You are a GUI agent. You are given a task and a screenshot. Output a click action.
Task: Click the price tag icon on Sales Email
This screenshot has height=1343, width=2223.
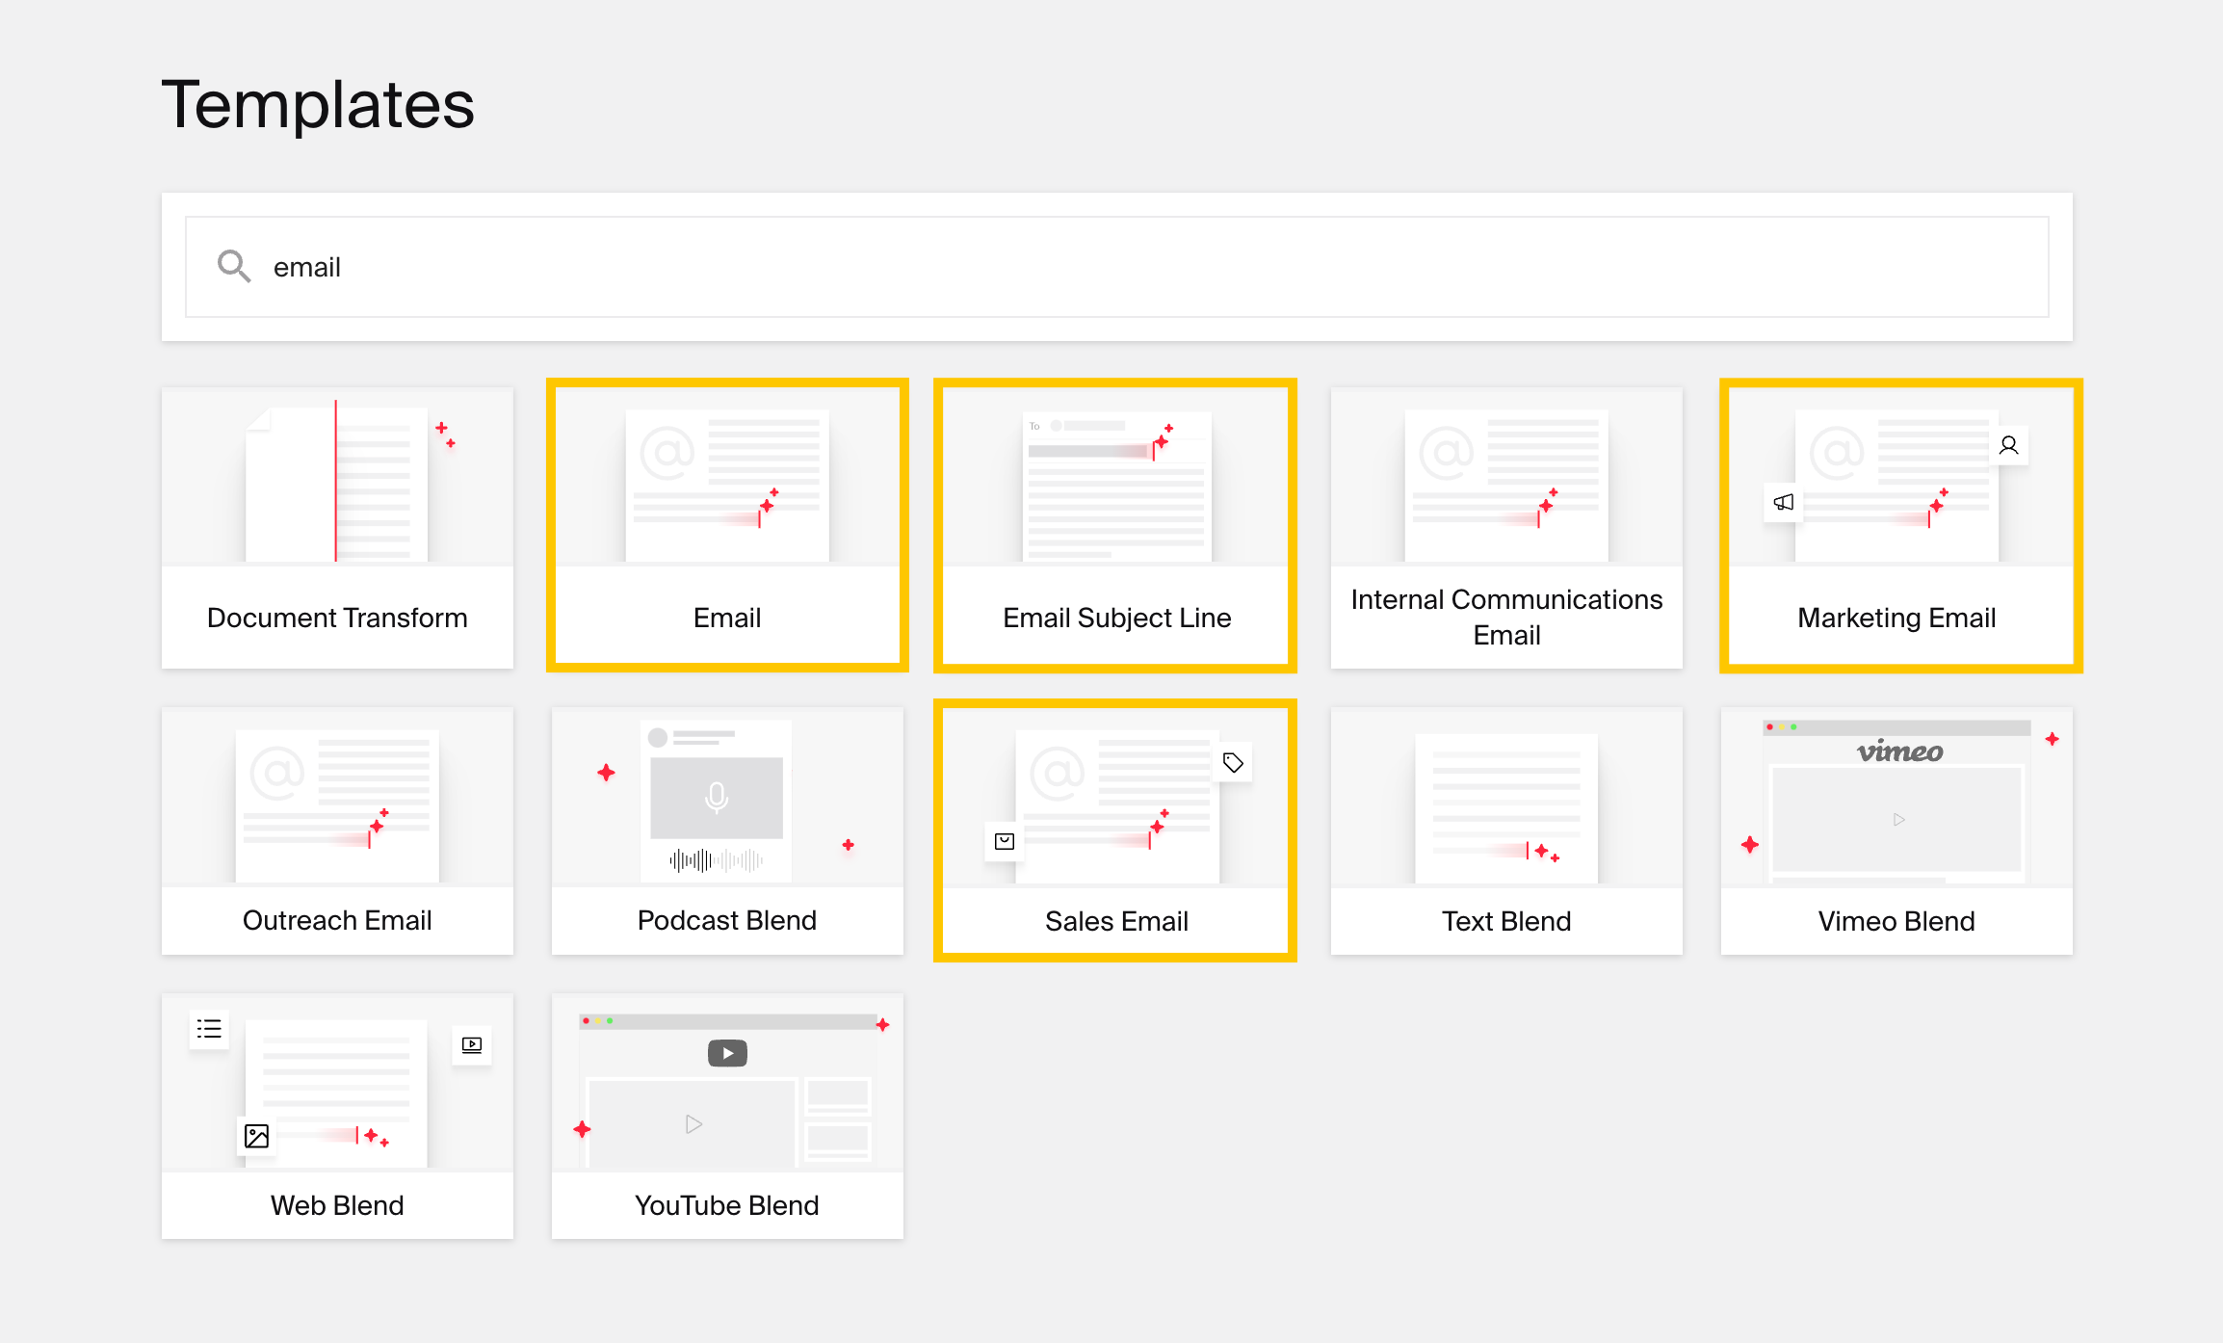pos(1233,763)
